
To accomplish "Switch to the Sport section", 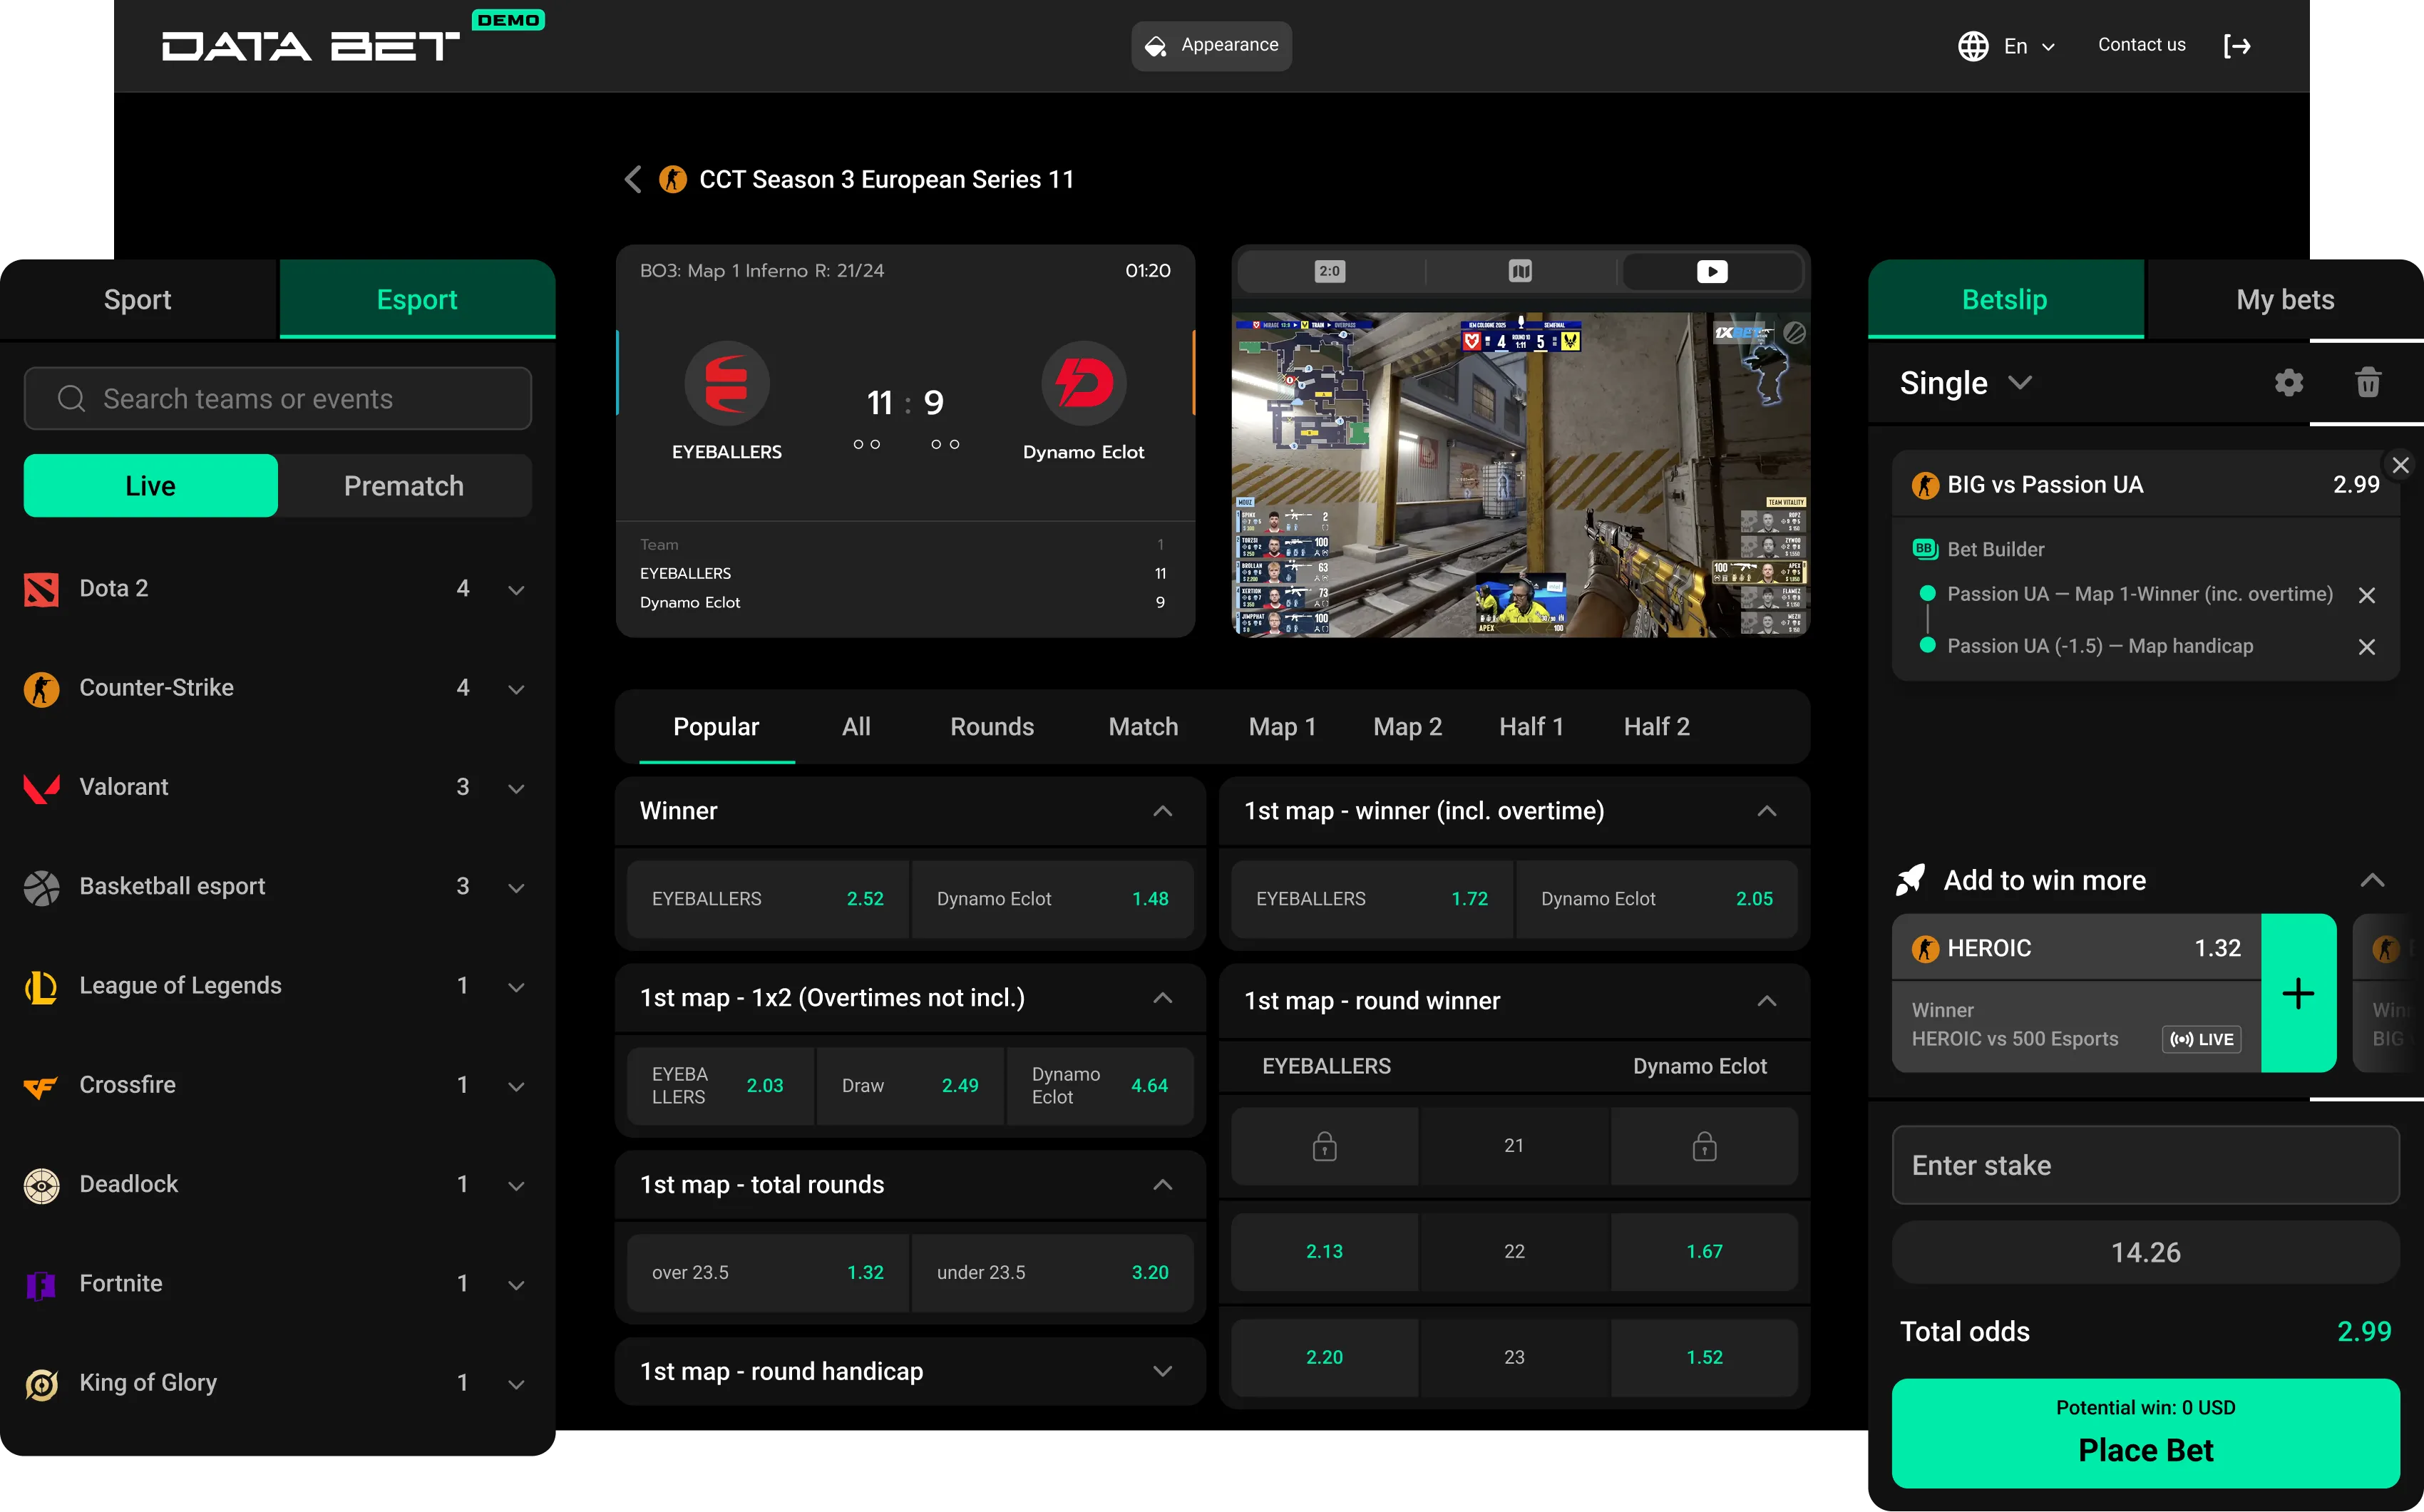I will click(x=137, y=300).
